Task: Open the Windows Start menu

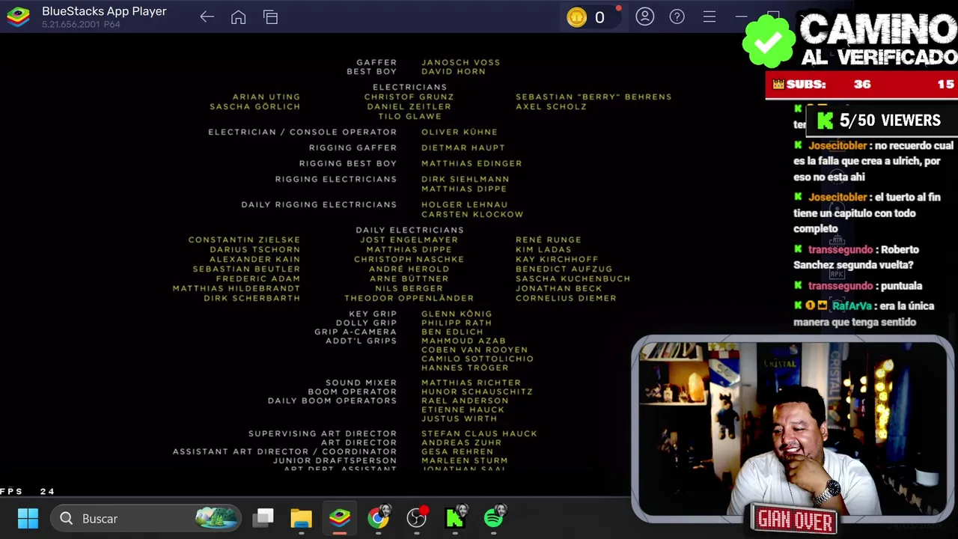Action: click(x=28, y=518)
